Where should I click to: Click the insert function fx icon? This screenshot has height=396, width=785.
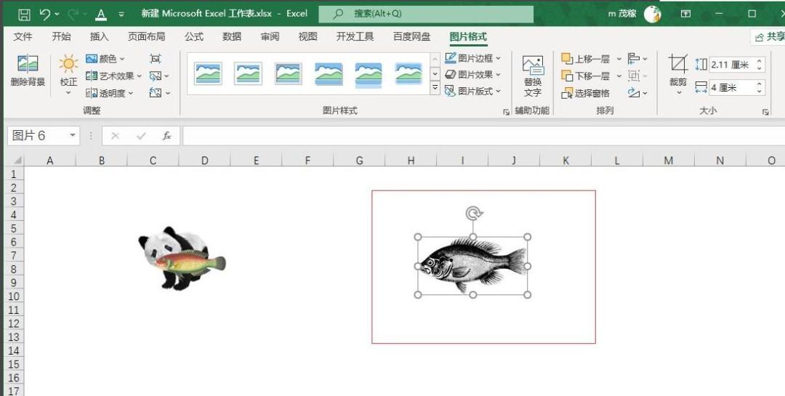tap(166, 136)
